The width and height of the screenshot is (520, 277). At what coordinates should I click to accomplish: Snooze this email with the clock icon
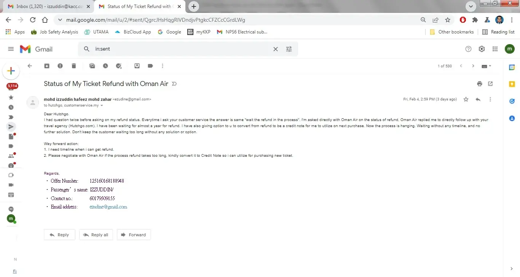pos(105,66)
